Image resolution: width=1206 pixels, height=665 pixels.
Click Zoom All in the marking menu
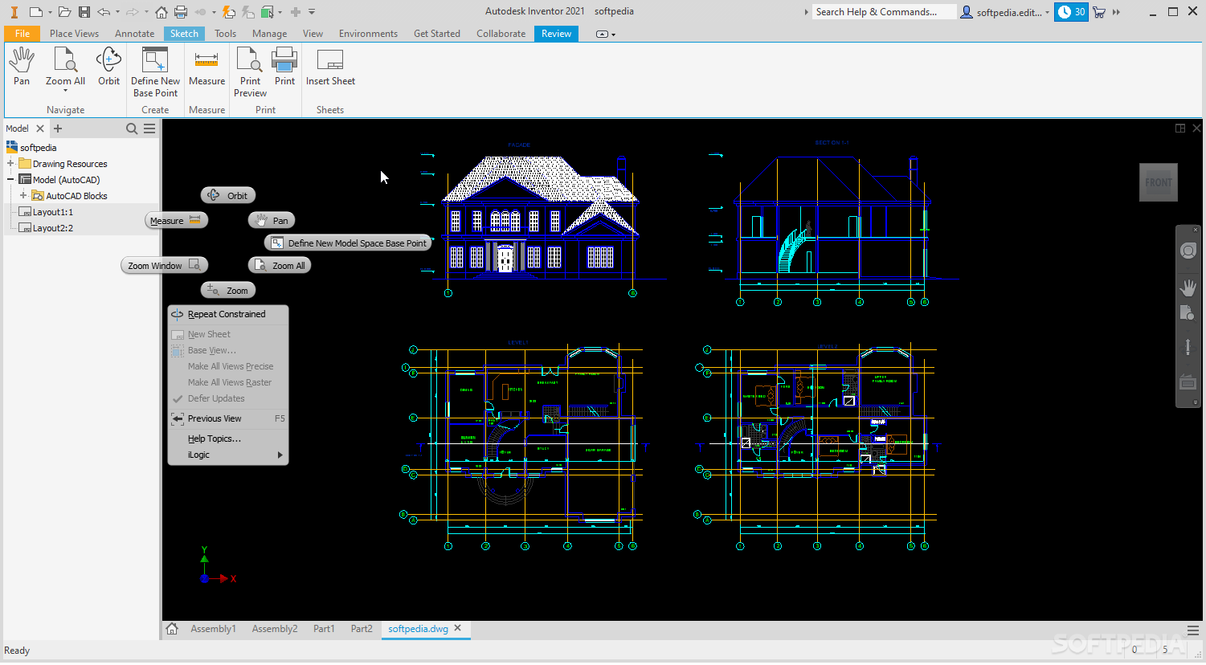click(x=280, y=265)
